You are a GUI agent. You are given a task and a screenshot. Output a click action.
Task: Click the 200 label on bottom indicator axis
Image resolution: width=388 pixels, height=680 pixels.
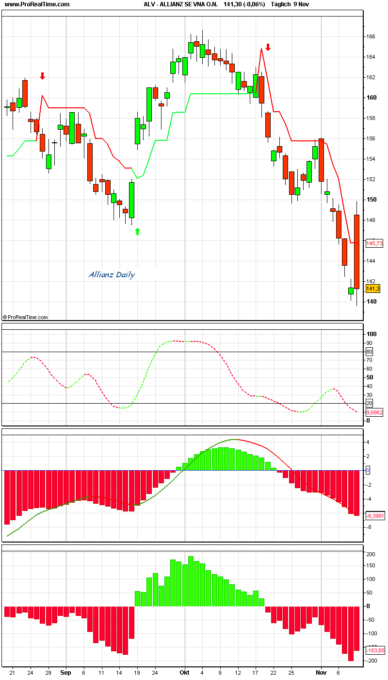tap(371, 554)
